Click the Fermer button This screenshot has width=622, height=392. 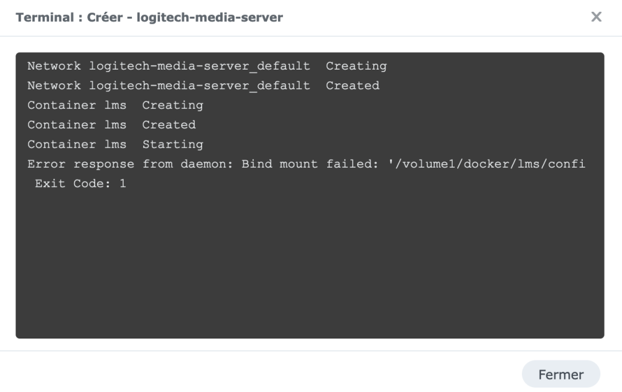tap(560, 375)
